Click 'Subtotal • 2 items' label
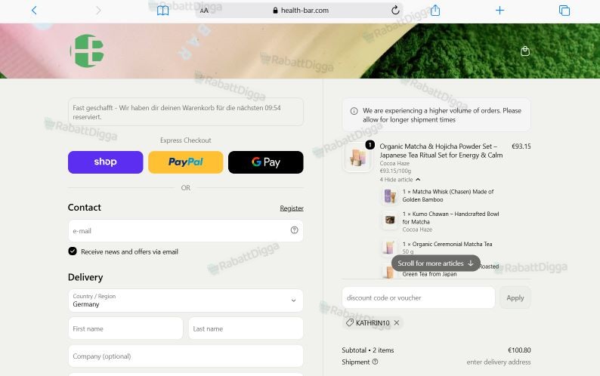This screenshot has height=376, width=600. pos(368,350)
